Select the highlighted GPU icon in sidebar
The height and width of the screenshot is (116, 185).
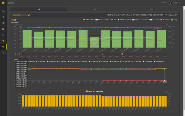[x=3, y=47]
